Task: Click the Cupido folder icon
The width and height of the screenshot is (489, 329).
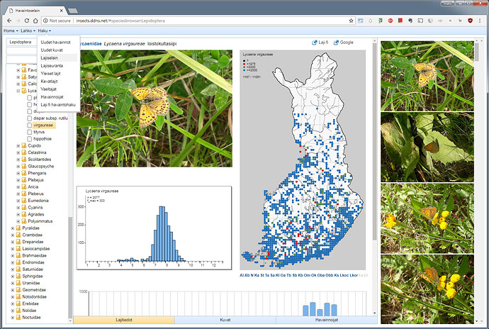Action: (x=23, y=146)
